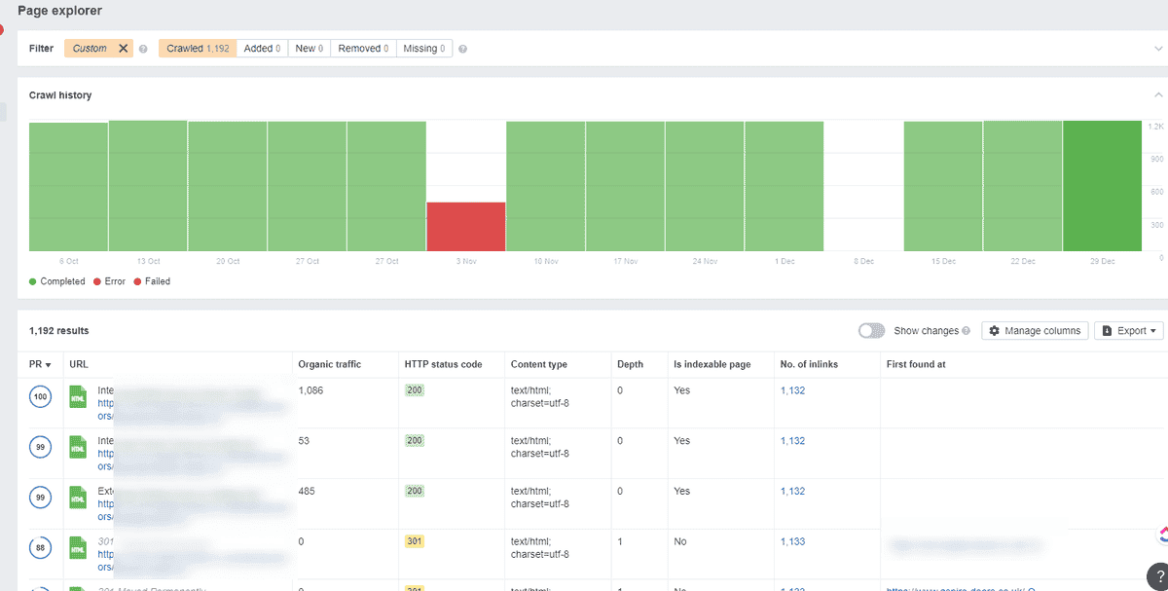
Task: Click the HTML file icon in the PR 88 row
Action: (78, 547)
